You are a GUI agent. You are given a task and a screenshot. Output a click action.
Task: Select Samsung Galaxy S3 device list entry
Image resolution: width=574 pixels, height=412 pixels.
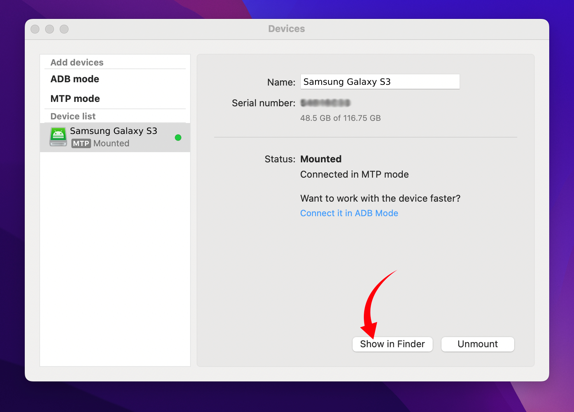click(115, 137)
